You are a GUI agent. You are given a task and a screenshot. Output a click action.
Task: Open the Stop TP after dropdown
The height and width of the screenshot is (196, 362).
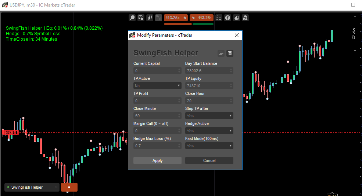point(209,116)
